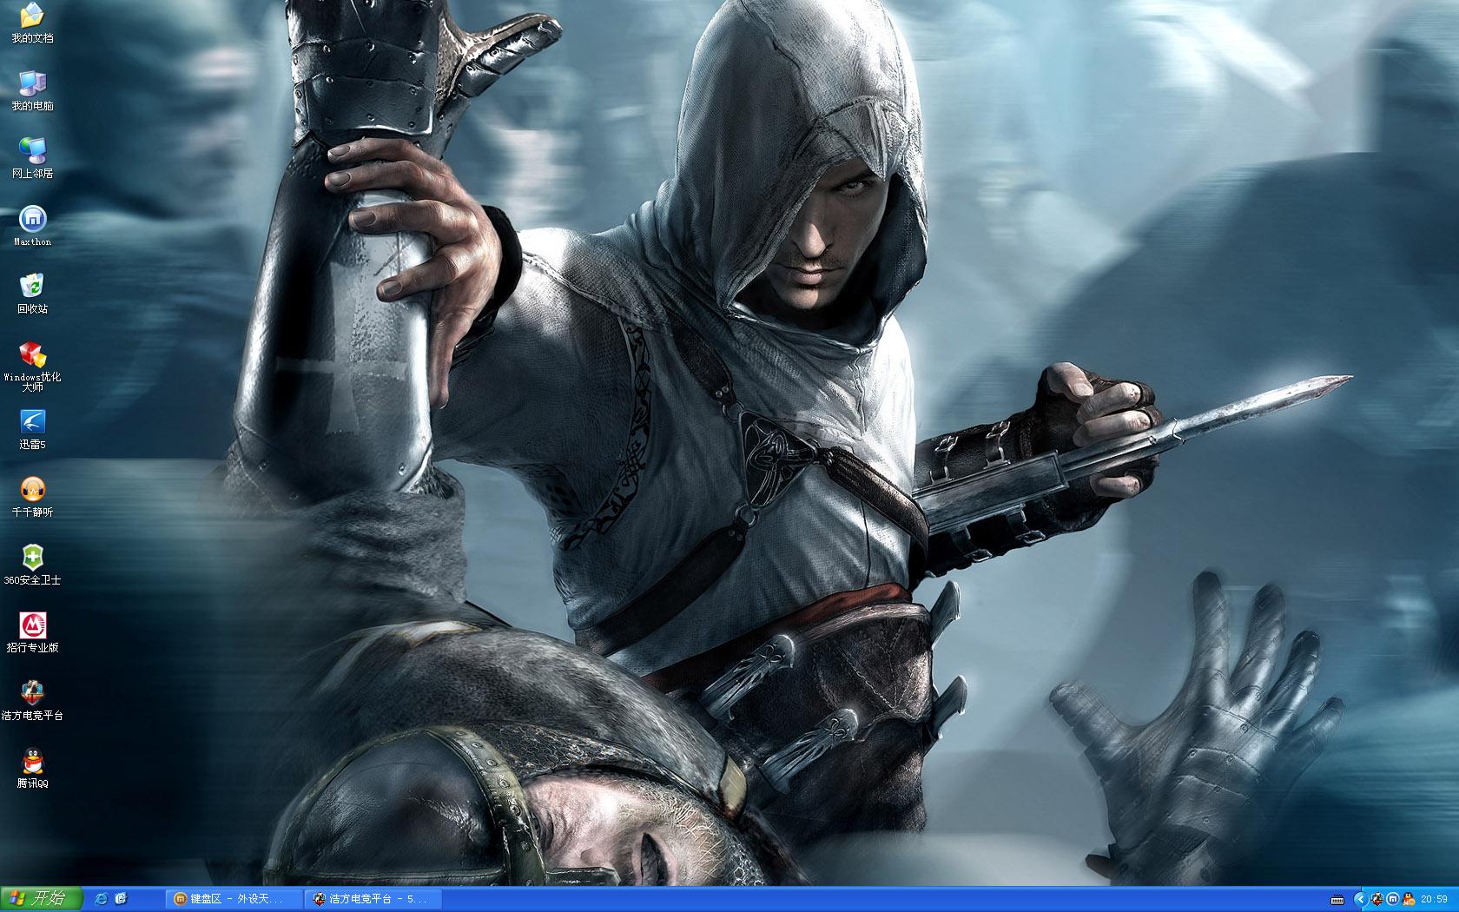Switch to the 键盘区 - 外设天 taskbar window
Screen dimensions: 1459x912
(234, 899)
